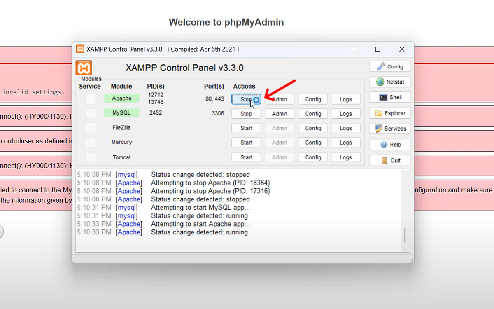Open Explorer with the folder icon
494x309 pixels.
tap(390, 113)
